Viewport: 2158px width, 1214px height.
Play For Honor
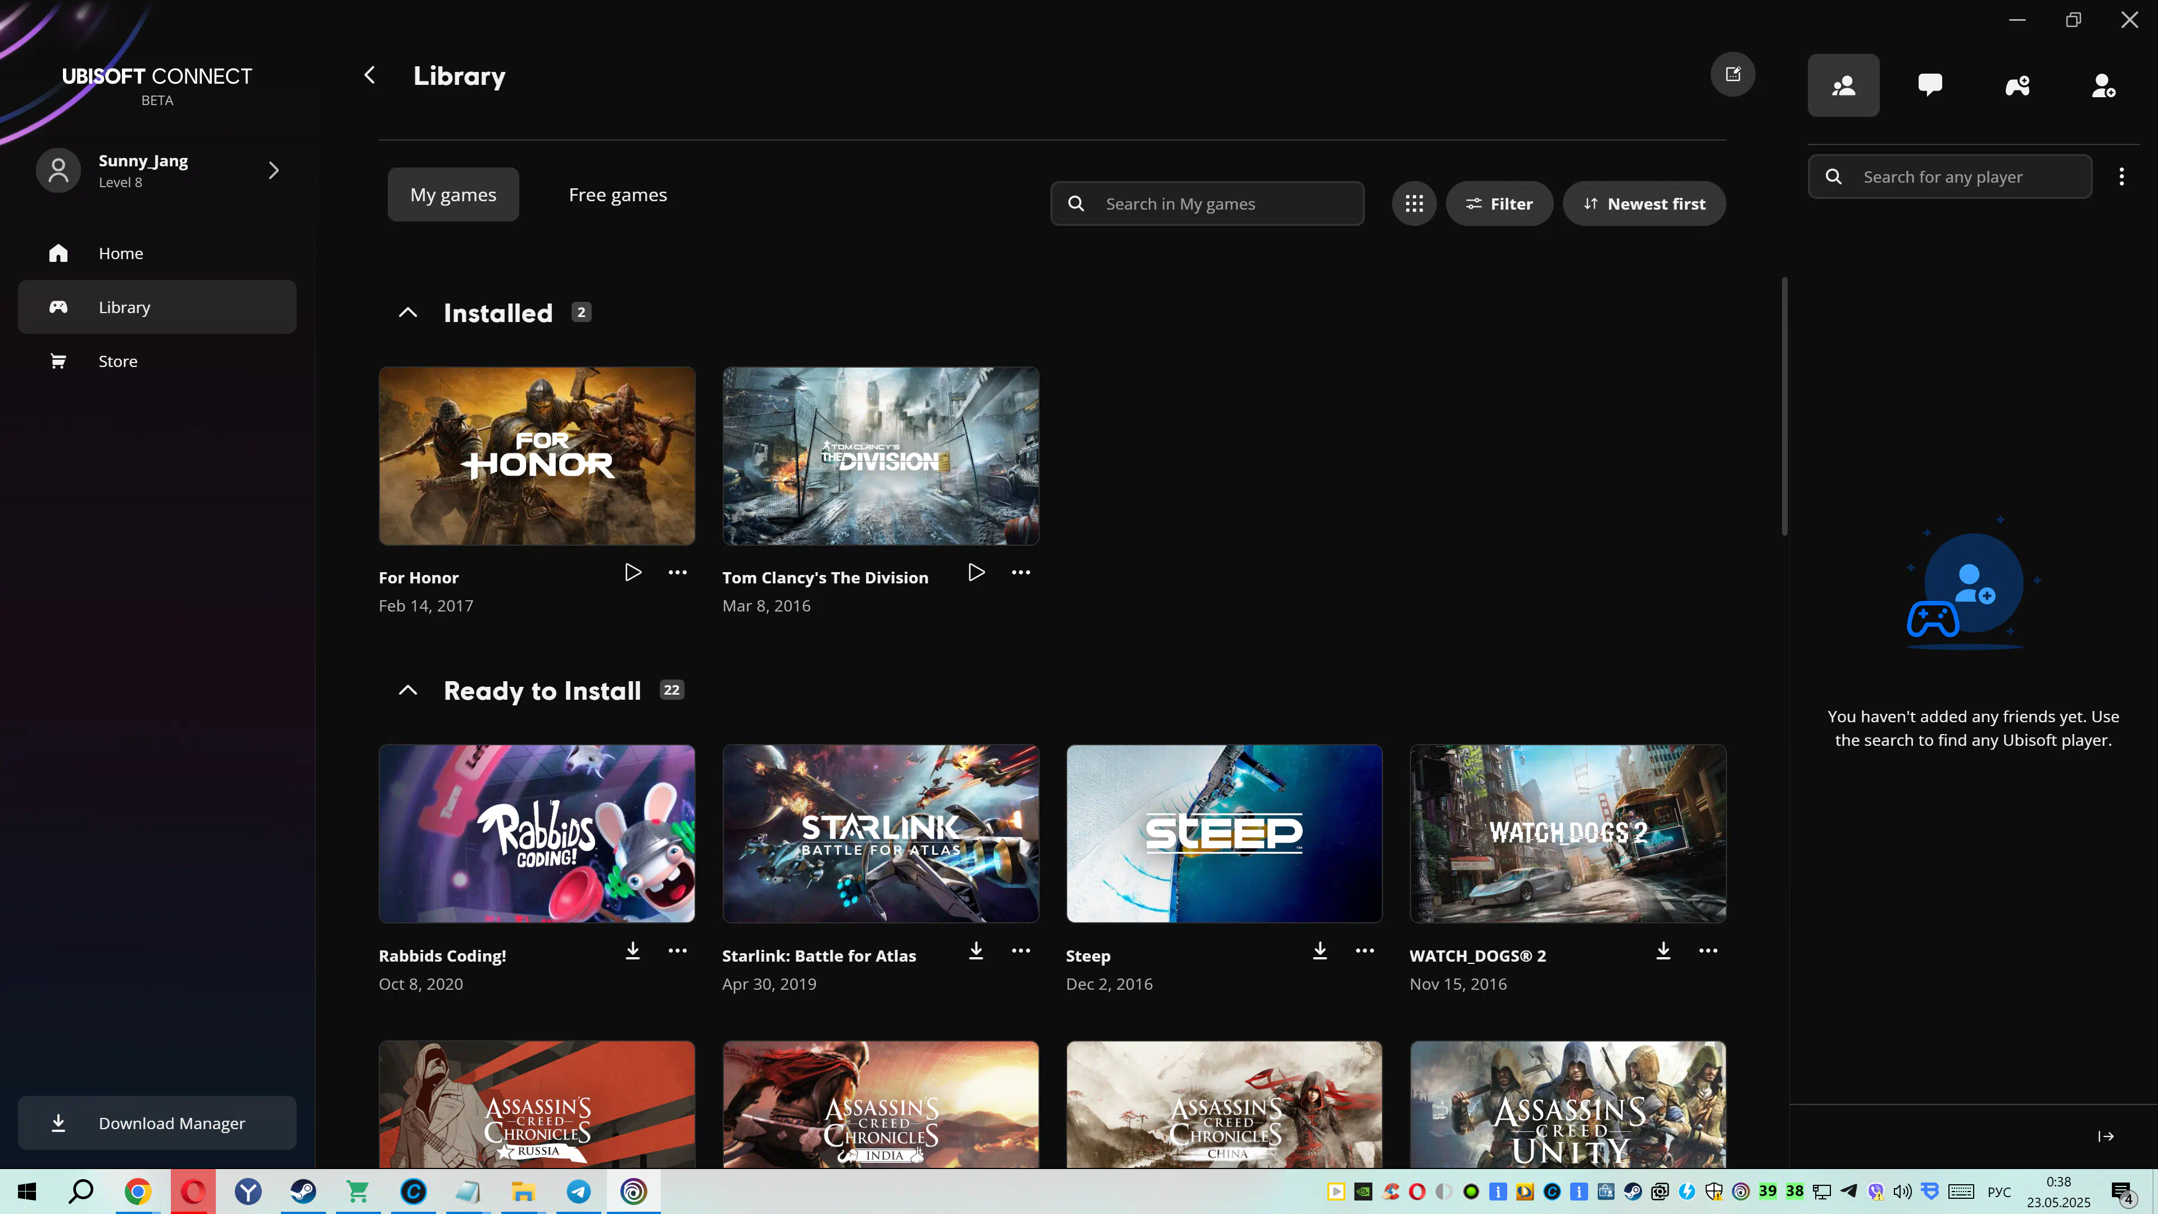pyautogui.click(x=633, y=572)
